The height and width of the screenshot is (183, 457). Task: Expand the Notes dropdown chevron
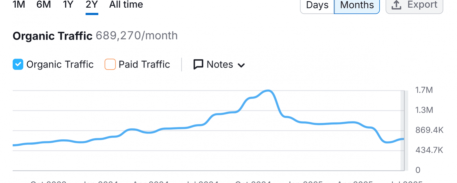point(241,65)
